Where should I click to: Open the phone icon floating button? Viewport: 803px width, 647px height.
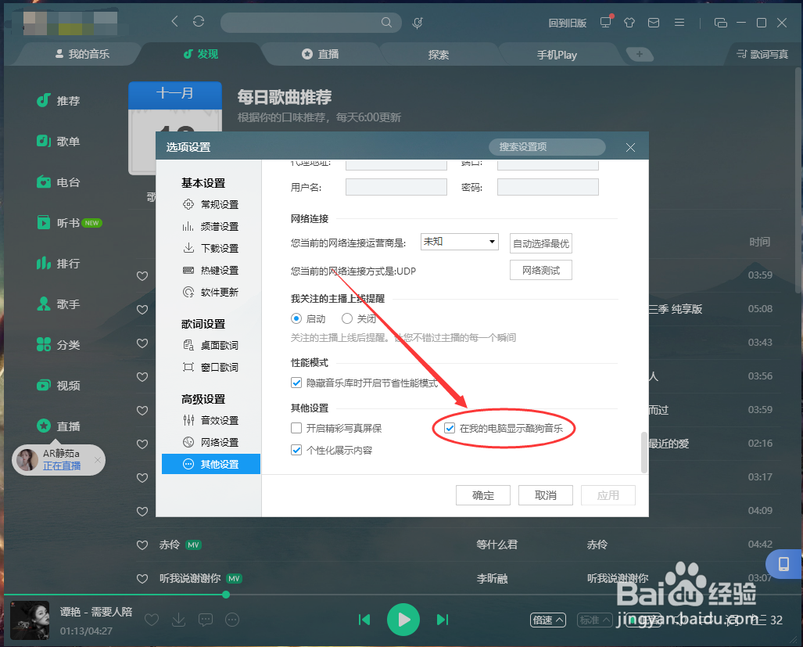click(783, 564)
